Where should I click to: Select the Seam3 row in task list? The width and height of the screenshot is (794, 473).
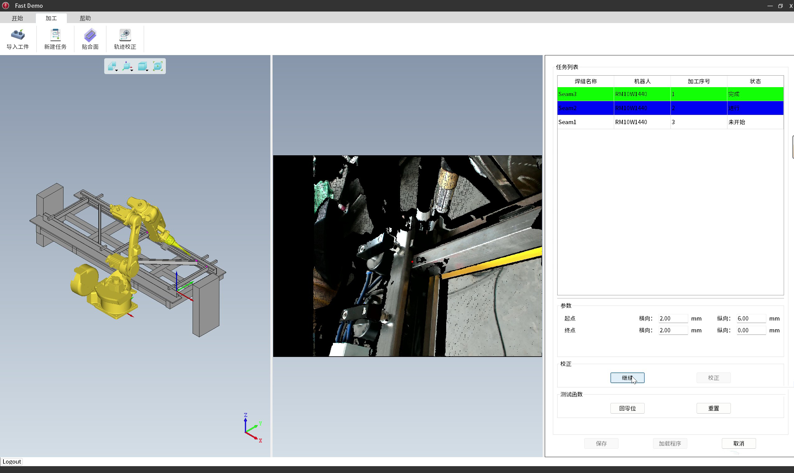pyautogui.click(x=670, y=94)
